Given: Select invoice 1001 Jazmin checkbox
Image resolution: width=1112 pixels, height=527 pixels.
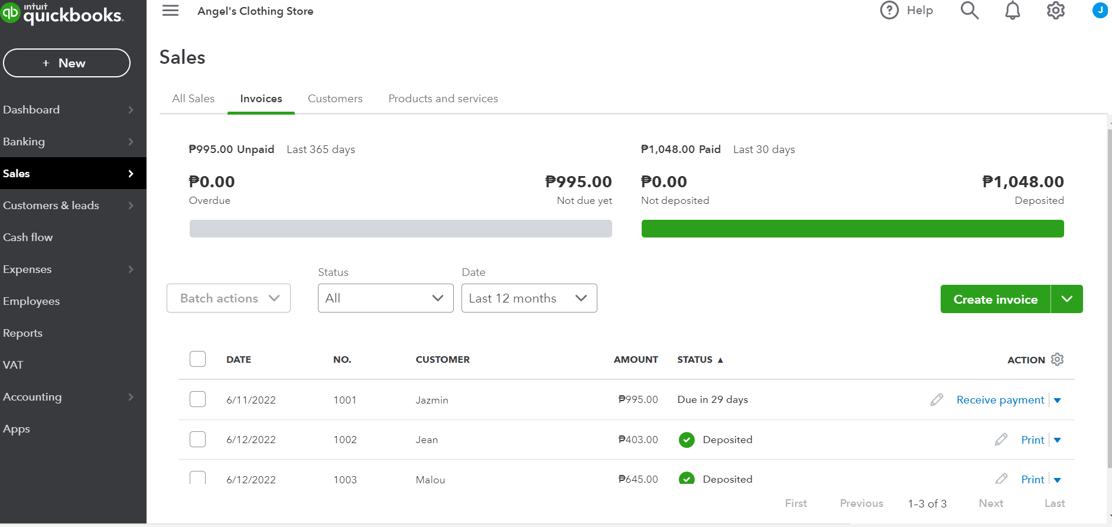Looking at the screenshot, I should tap(197, 399).
